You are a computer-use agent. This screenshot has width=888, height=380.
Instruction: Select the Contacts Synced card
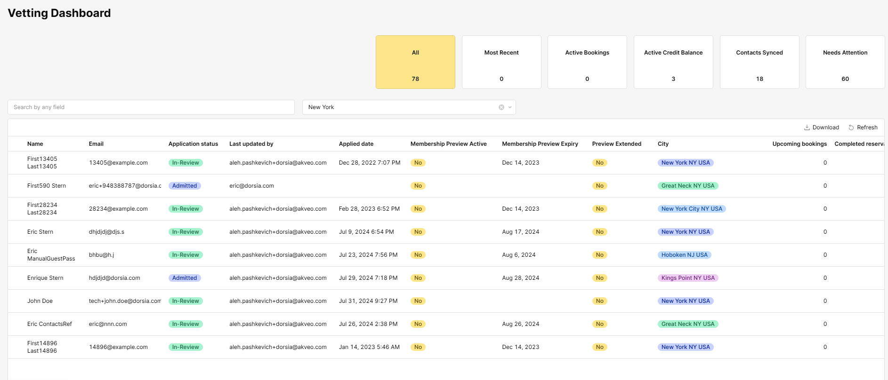(759, 62)
